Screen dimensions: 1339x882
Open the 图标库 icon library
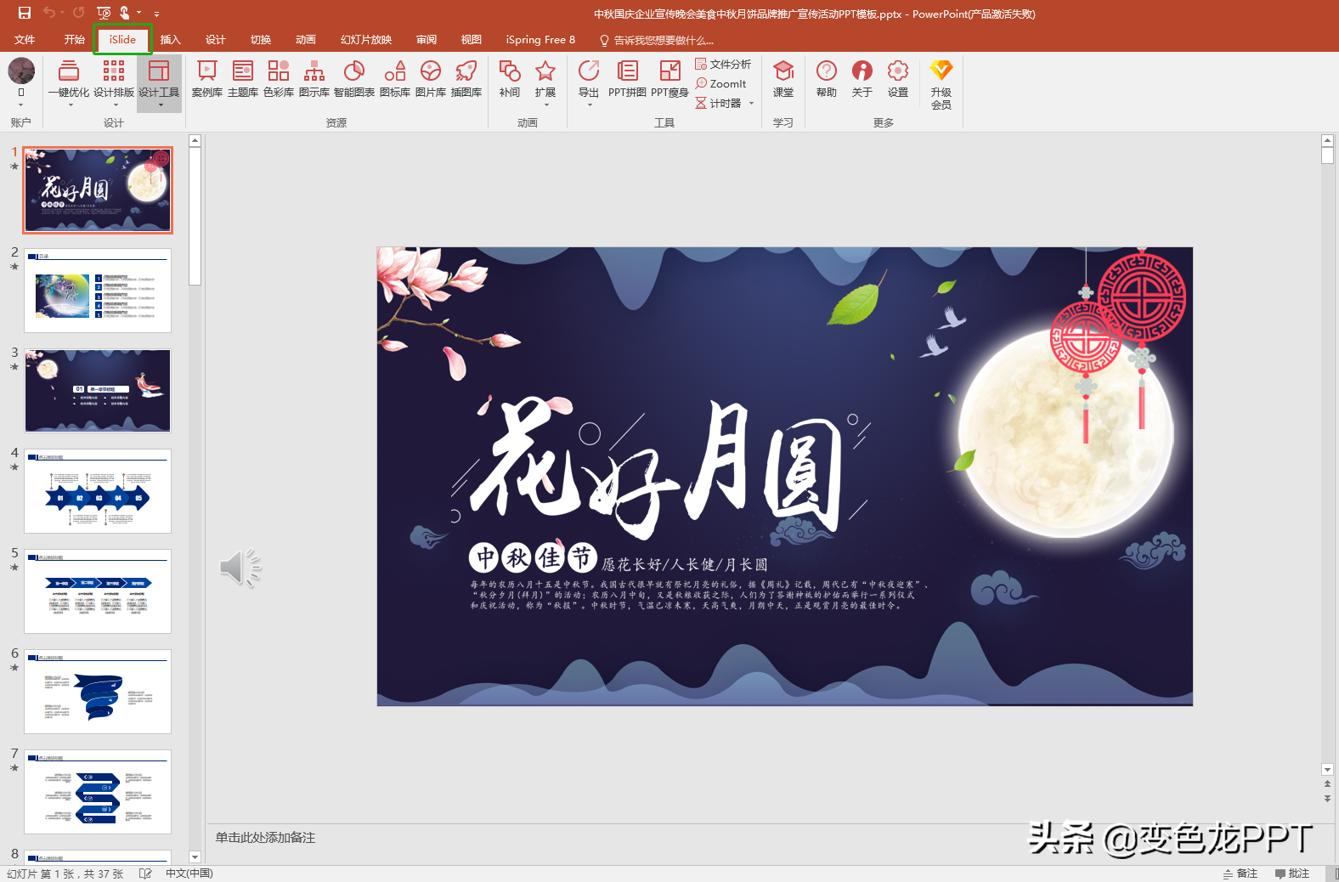pyautogui.click(x=395, y=78)
